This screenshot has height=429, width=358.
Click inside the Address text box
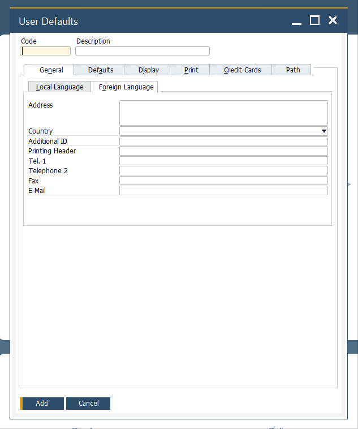[223, 113]
